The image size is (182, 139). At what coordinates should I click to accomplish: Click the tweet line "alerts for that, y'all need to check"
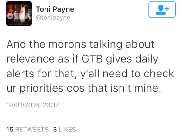90,74
